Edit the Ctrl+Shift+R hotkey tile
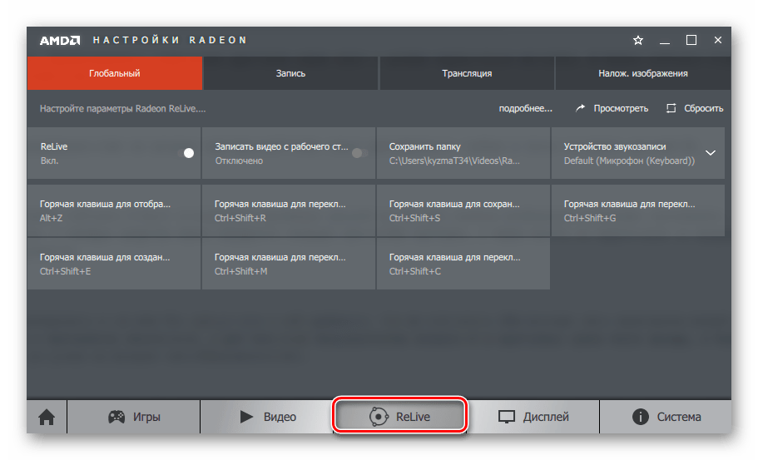758x460 pixels. (x=289, y=210)
